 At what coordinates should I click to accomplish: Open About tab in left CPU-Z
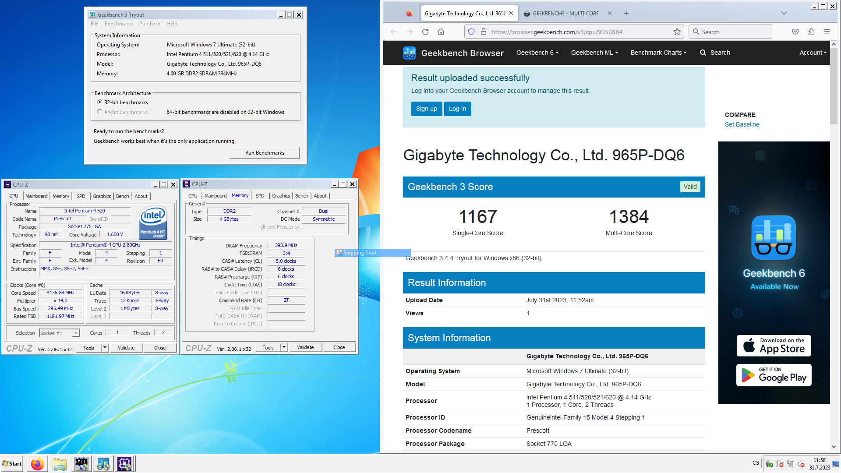point(141,196)
